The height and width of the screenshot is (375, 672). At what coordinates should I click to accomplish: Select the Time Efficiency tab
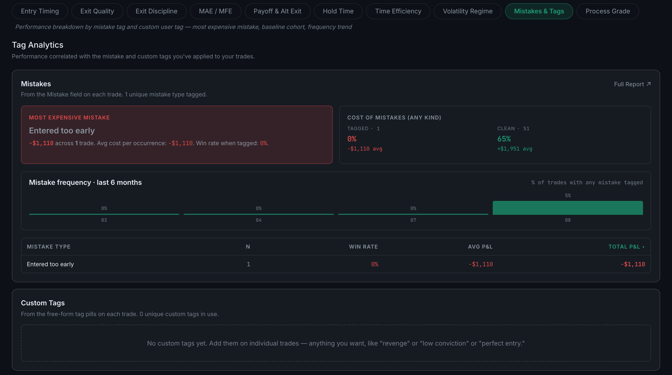pos(398,11)
